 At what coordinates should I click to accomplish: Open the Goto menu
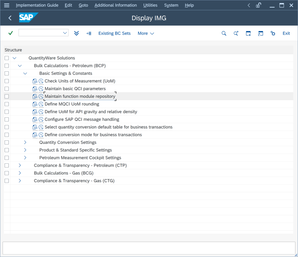(x=83, y=5)
